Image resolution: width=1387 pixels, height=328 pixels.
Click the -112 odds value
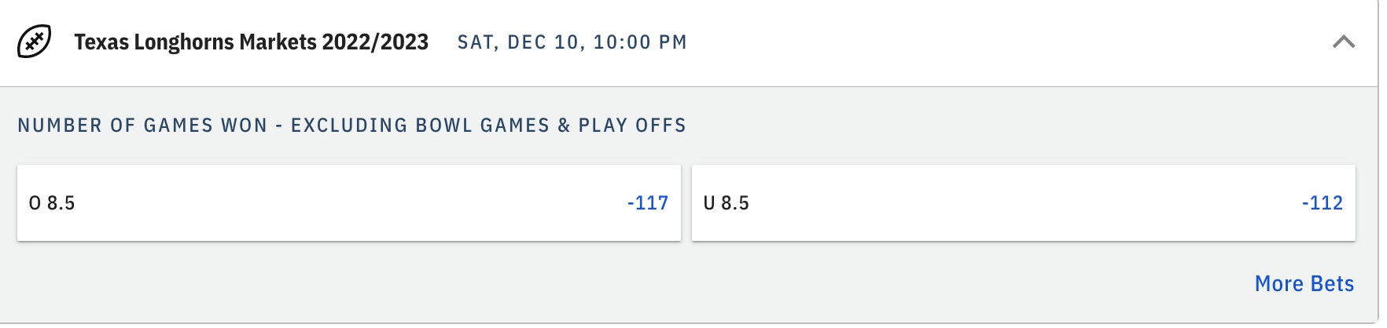1322,203
